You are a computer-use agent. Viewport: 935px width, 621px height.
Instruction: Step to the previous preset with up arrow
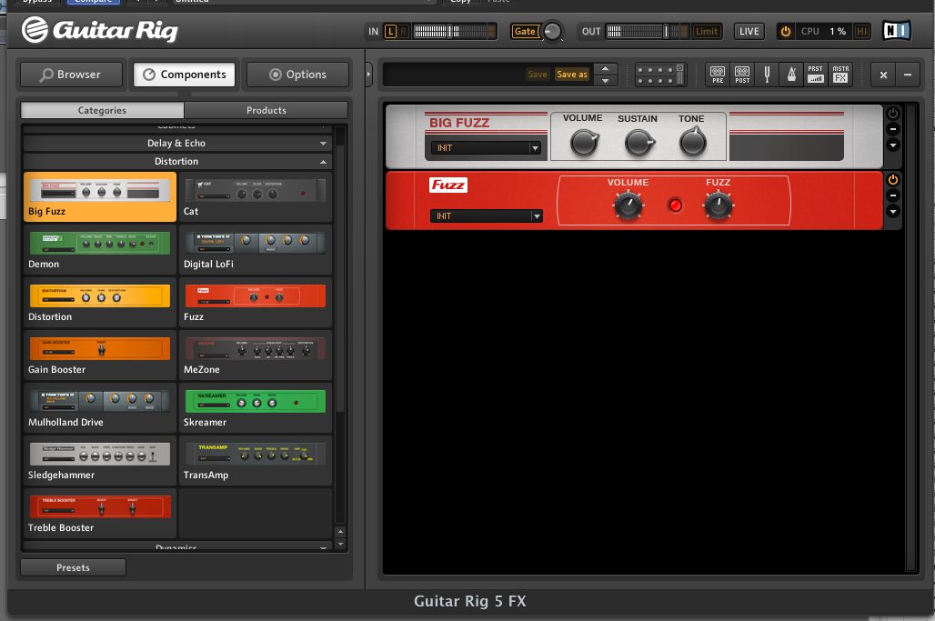coord(605,68)
